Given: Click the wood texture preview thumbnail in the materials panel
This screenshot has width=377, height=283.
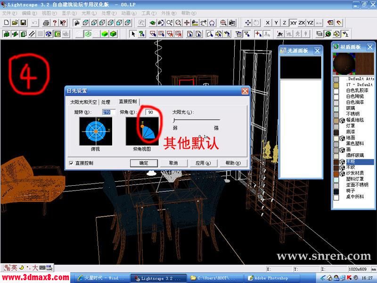Looking at the screenshot, I should (365, 64).
